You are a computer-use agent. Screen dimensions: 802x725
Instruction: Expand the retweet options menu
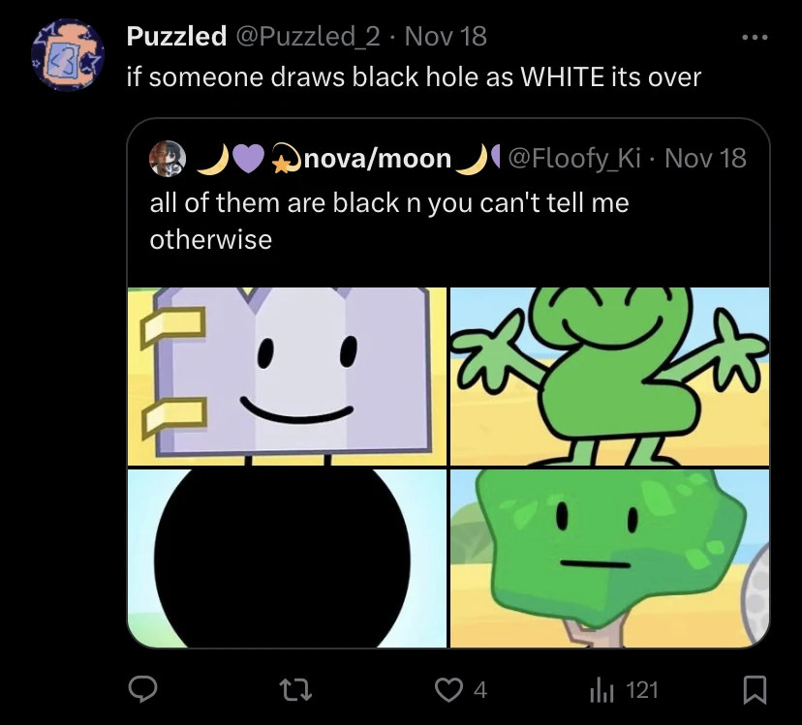(x=297, y=690)
